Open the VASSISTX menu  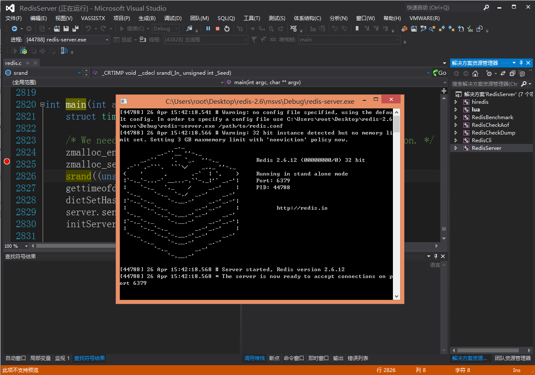tap(93, 18)
